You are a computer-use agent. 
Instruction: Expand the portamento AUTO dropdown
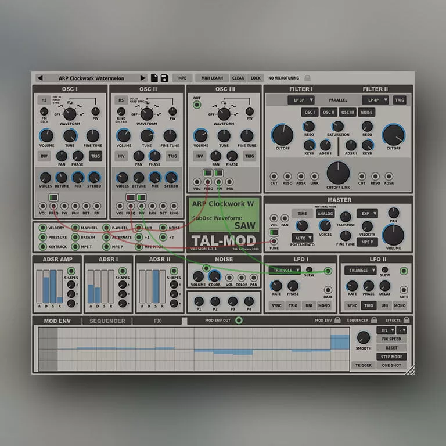tap(302, 238)
